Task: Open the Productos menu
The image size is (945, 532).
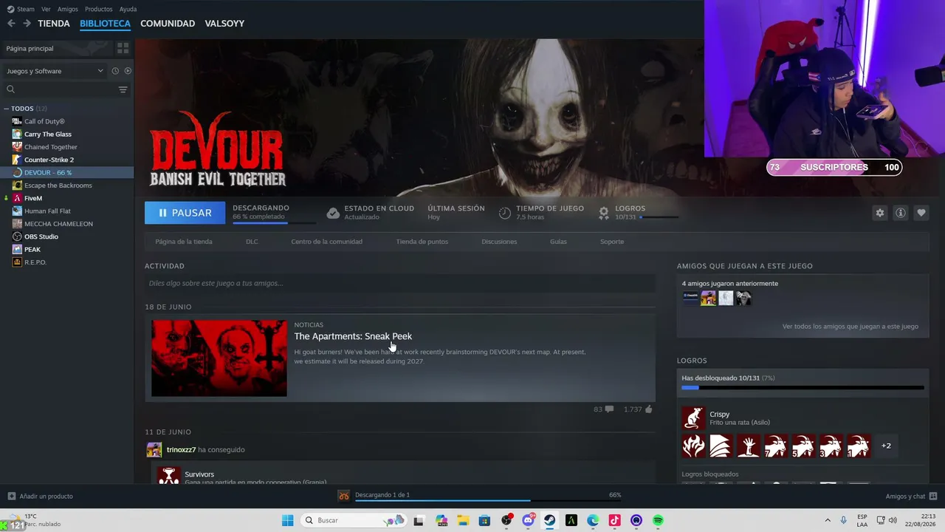Action: point(99,9)
